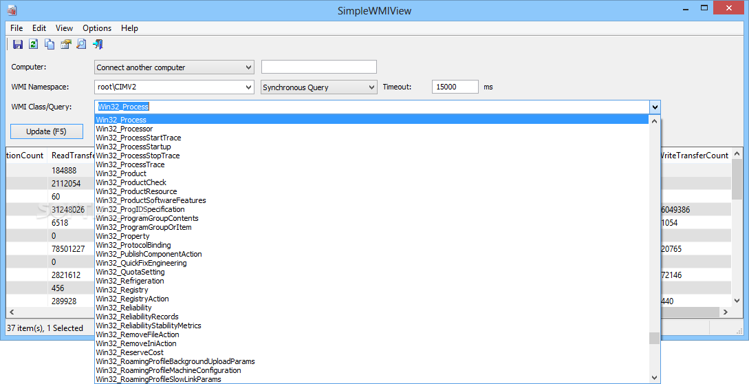This screenshot has width=749, height=384.
Task: Select Win32_Refrigeration in the list
Action: click(371, 281)
